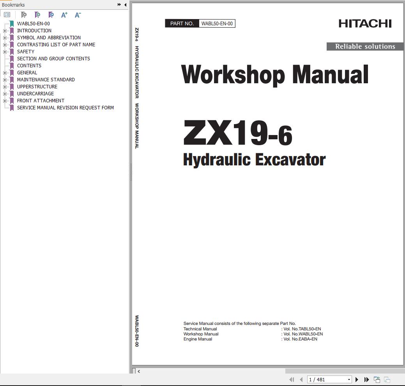Click the Engine Manual line
The image size is (405, 386).
click(x=198, y=339)
